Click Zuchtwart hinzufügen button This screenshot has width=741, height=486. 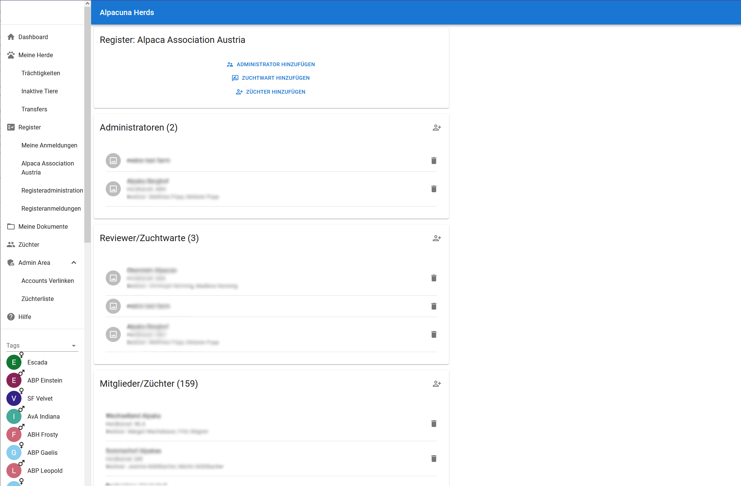pyautogui.click(x=271, y=78)
